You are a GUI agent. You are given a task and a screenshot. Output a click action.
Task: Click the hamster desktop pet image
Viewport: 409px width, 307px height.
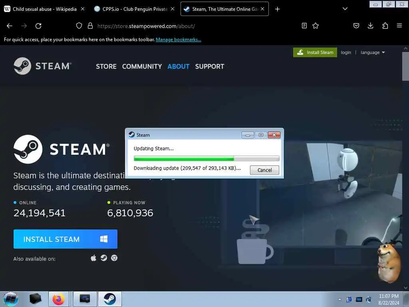point(389,262)
